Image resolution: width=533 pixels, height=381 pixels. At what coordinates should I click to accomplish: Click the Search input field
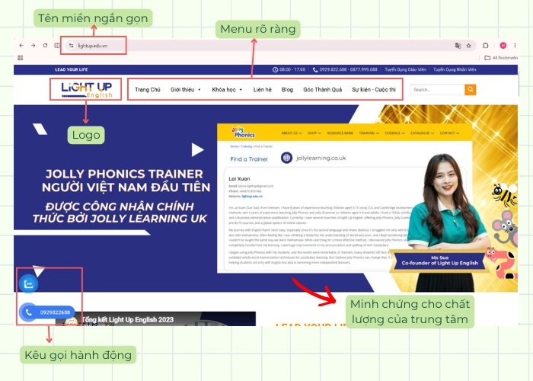point(438,89)
